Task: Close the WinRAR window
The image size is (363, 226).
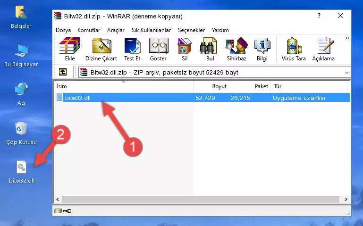Action: tap(340, 16)
